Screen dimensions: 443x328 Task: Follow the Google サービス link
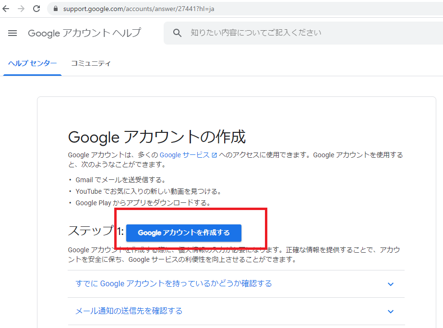coord(184,155)
